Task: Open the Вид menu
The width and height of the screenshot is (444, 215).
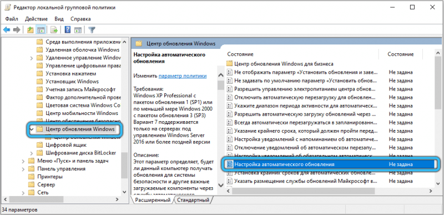Action: tap(59, 19)
